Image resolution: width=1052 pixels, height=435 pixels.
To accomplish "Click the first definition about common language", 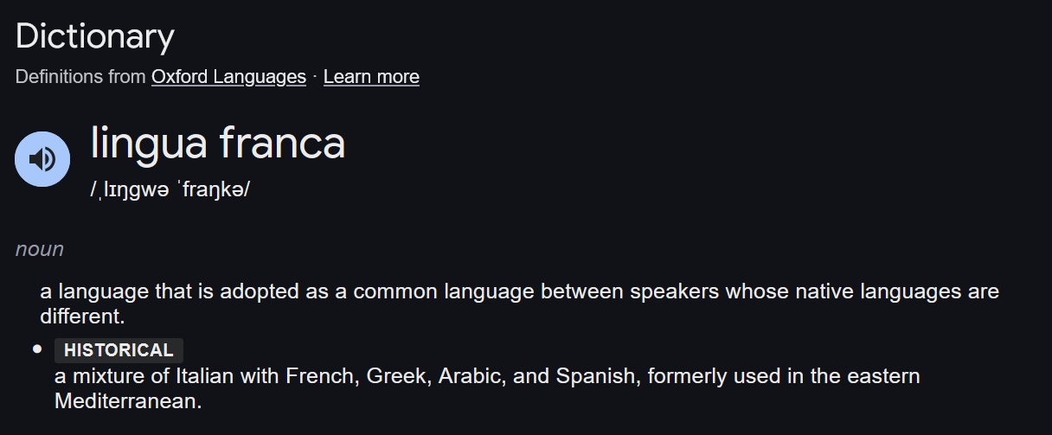I will click(519, 304).
